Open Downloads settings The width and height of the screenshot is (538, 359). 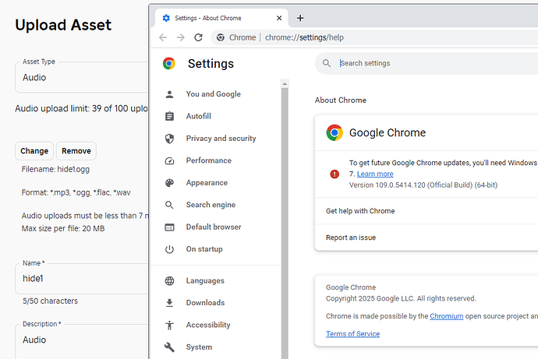coord(205,302)
